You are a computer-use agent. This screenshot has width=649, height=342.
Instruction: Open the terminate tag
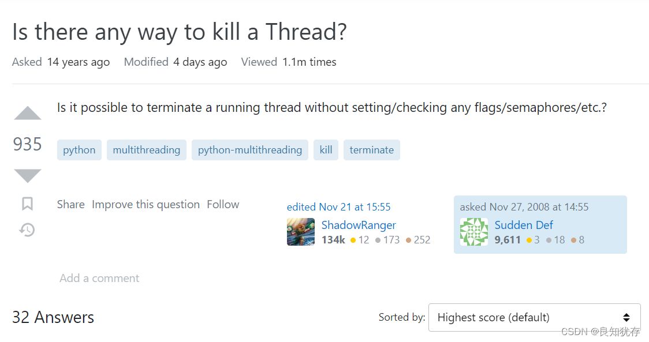coord(371,150)
